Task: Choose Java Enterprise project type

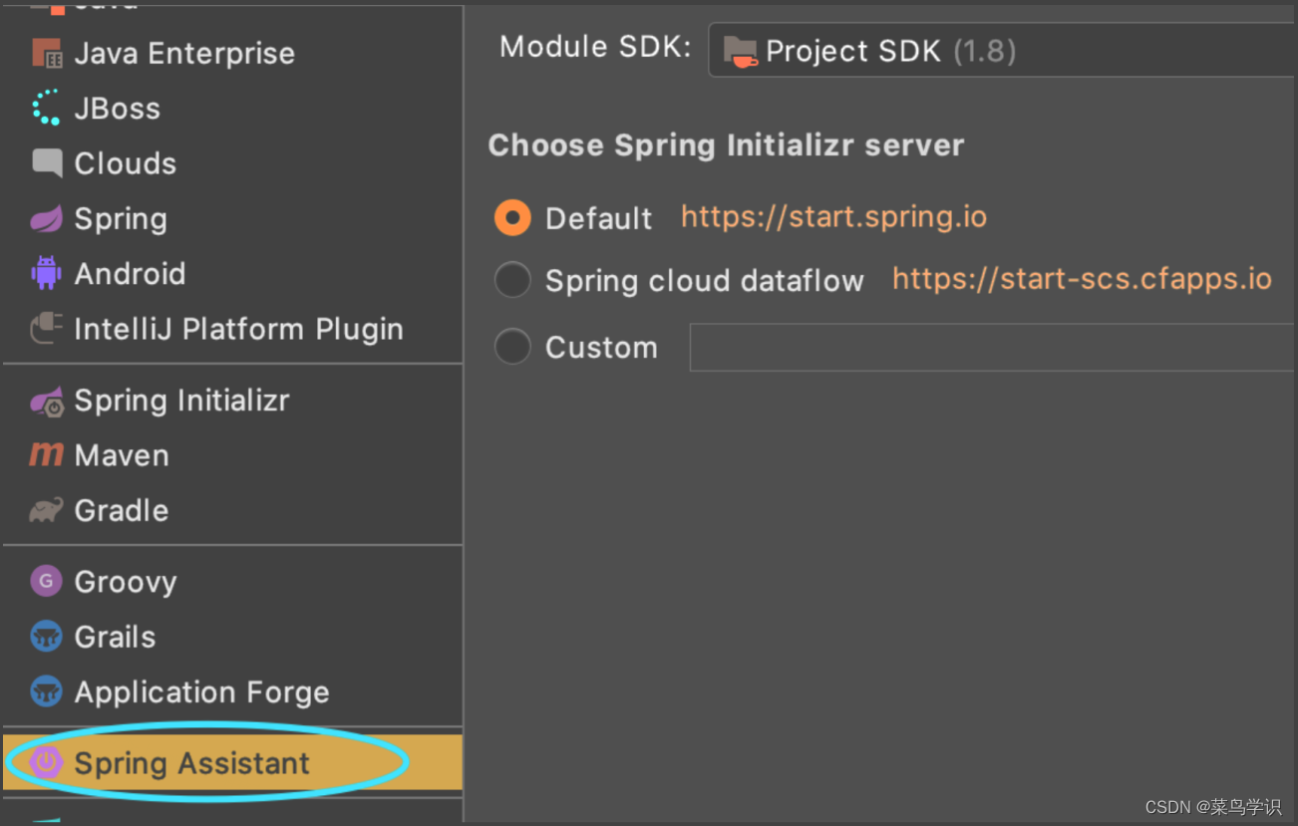Action: pyautogui.click(x=233, y=53)
